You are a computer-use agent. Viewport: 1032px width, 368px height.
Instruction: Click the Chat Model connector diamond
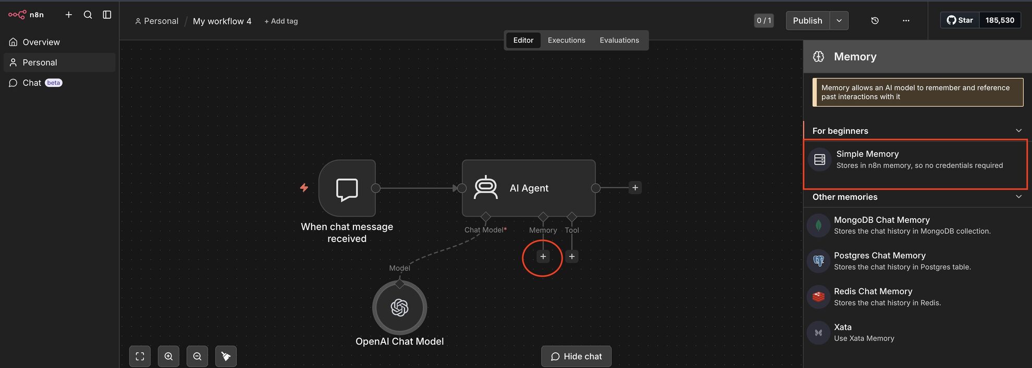pos(486,217)
